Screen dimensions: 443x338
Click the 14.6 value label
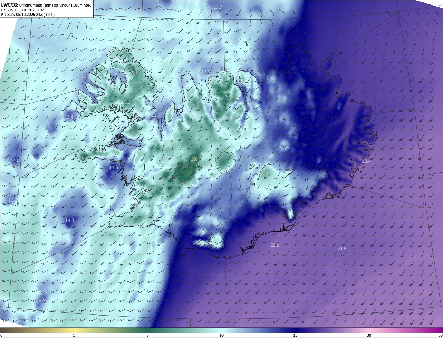114,167
